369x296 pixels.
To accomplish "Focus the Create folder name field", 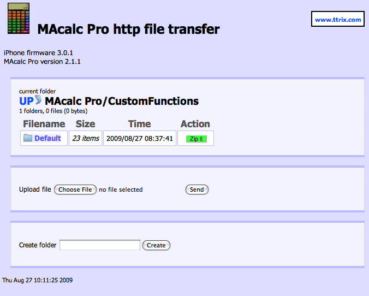I will pyautogui.click(x=100, y=245).
